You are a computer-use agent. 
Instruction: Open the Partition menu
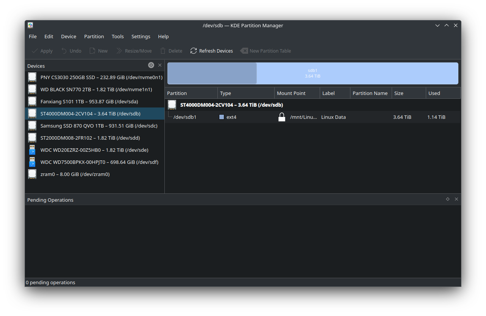pos(94,36)
